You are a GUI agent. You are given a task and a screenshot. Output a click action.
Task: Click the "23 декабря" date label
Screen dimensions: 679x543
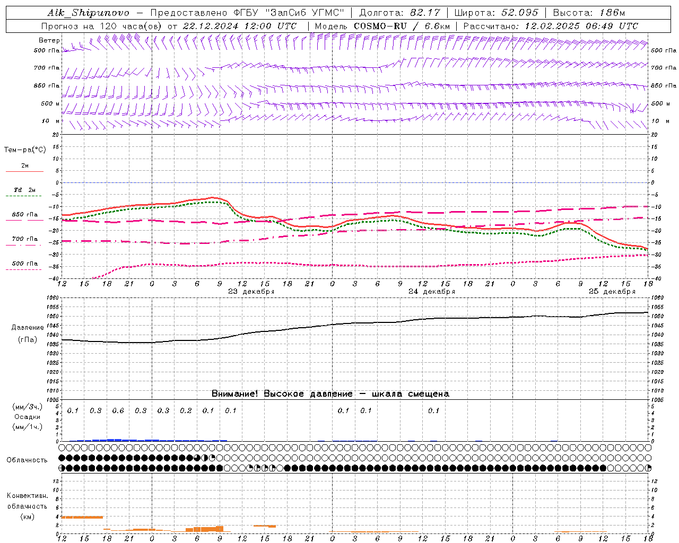click(251, 292)
